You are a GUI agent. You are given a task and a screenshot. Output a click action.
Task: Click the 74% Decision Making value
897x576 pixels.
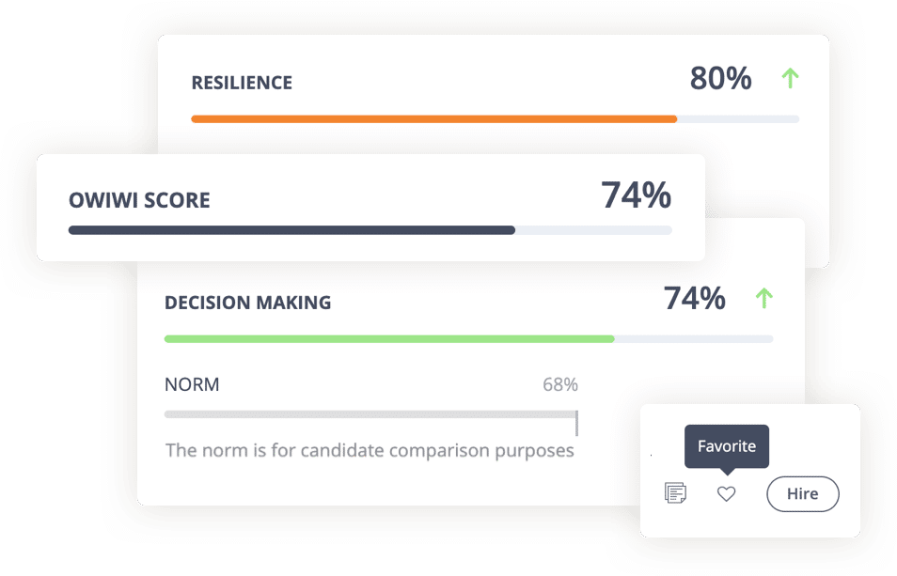click(x=694, y=299)
